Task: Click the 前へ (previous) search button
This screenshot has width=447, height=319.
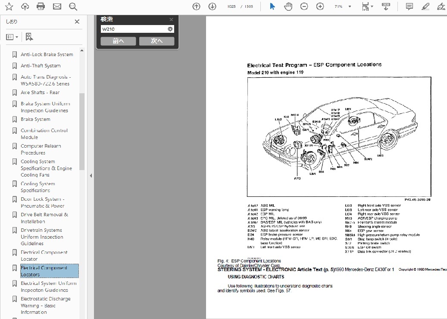Action: 118,41
